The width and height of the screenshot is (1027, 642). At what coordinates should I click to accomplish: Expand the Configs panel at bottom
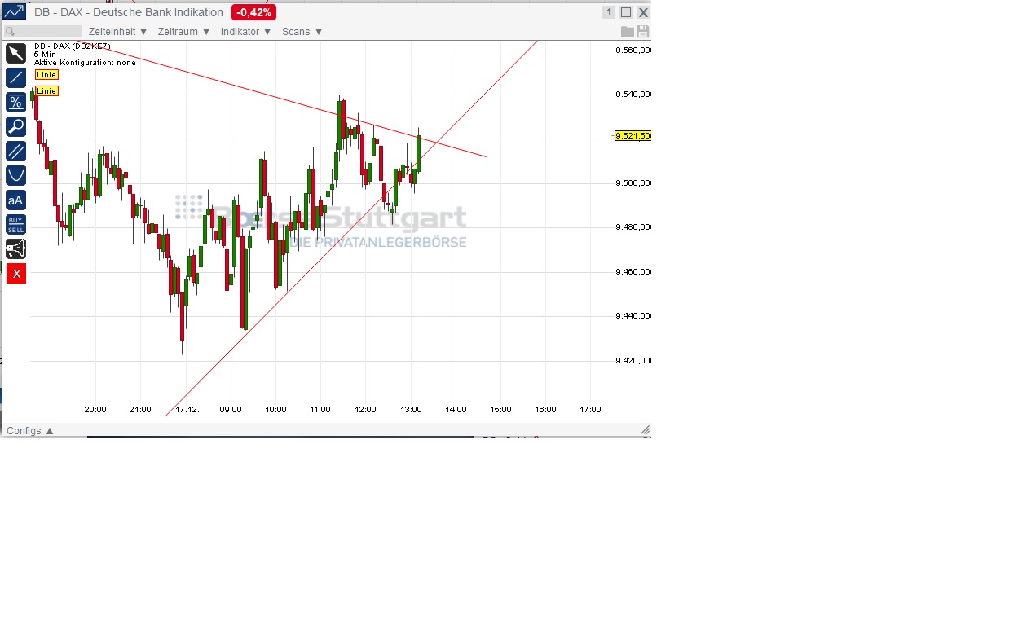point(29,430)
